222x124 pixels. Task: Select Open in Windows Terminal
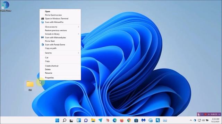point(60,19)
